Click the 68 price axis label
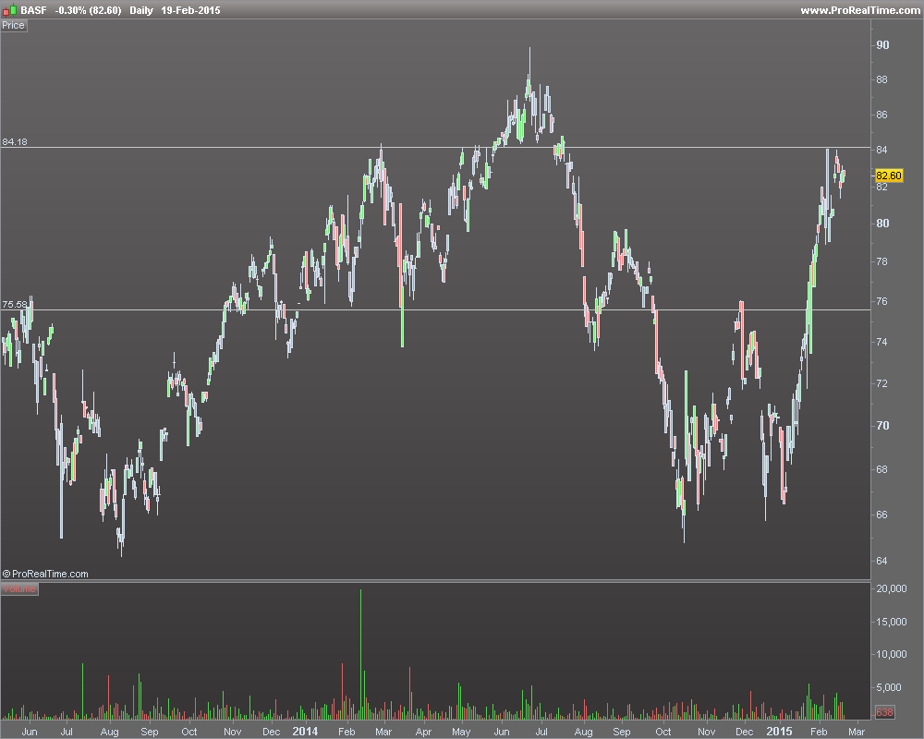924x739 pixels. (x=882, y=469)
